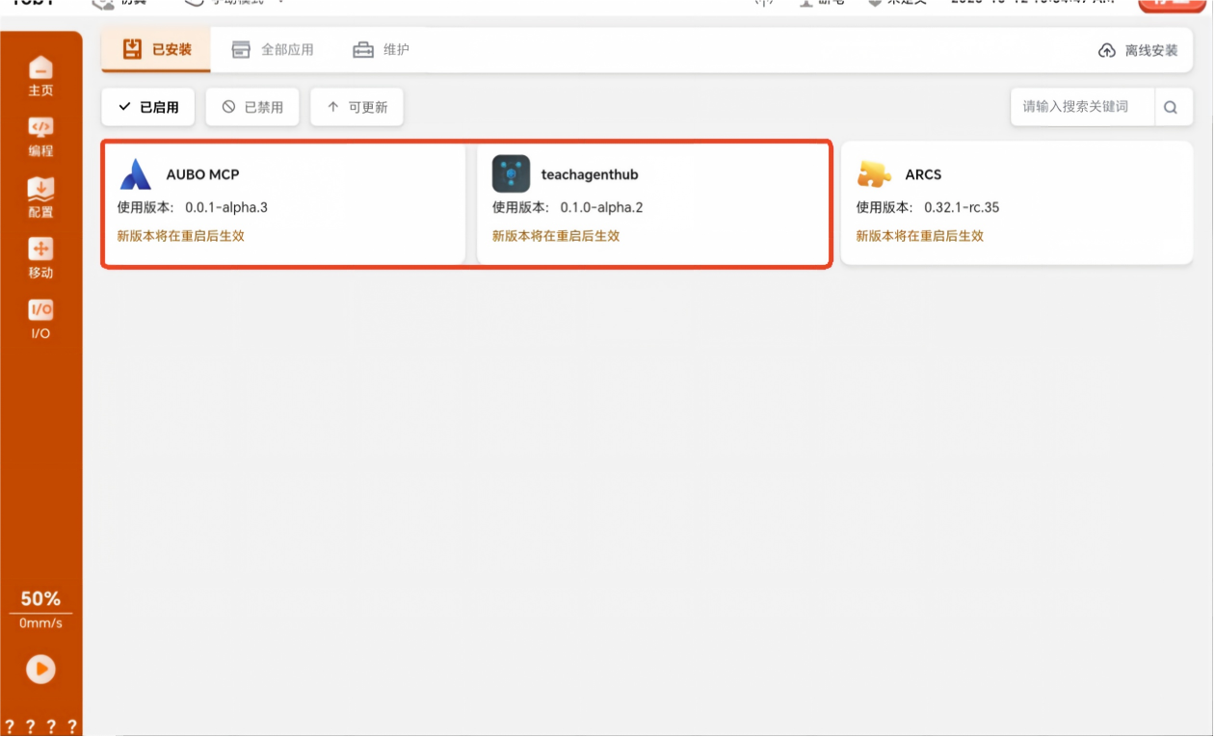Go to the 主页 home page in sidebar

click(x=40, y=76)
